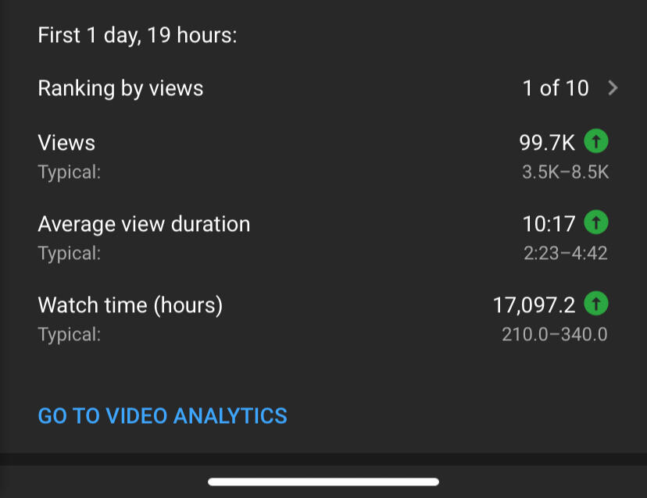Tap the First 1 day, 19 hours heading
647x498 pixels.
[x=138, y=35]
